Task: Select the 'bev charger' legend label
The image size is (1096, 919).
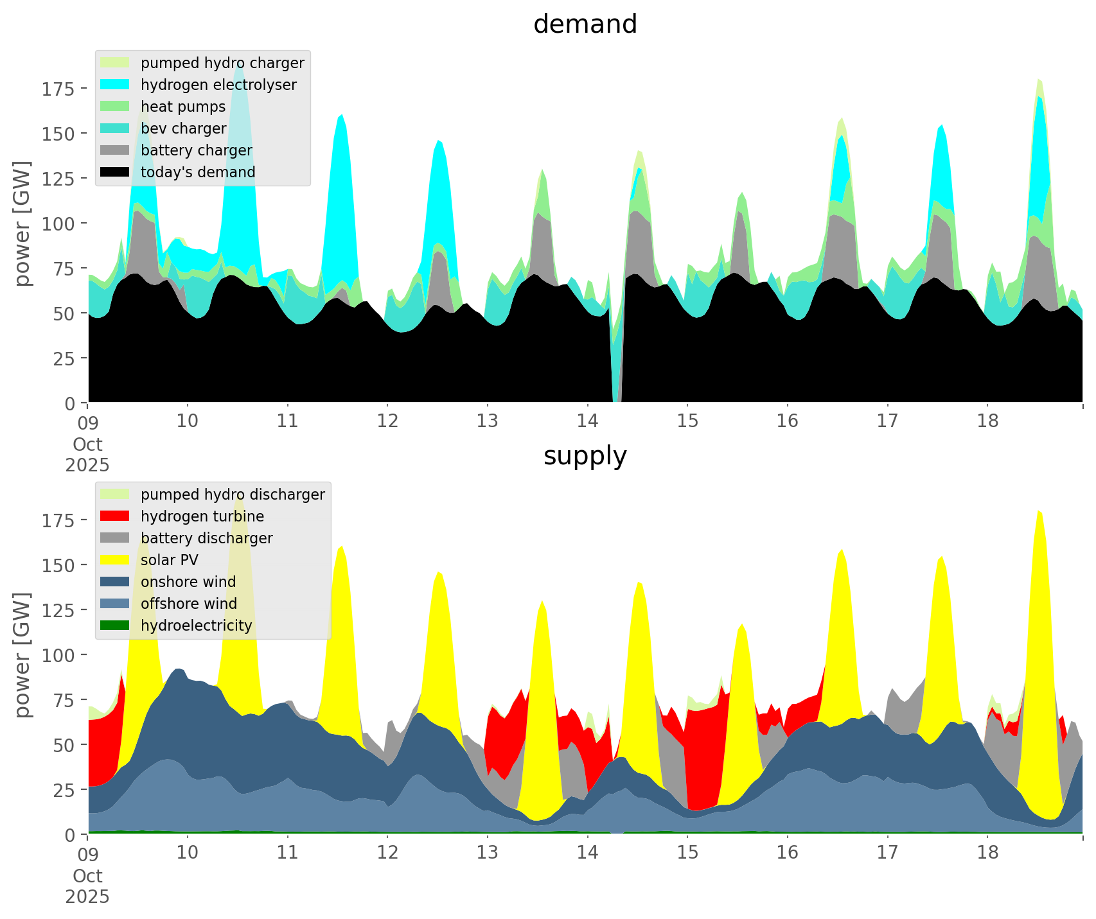Action: [183, 128]
